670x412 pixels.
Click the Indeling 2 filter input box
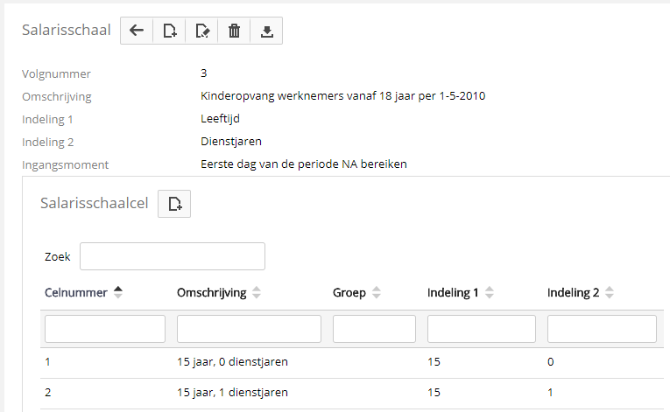[x=602, y=329]
